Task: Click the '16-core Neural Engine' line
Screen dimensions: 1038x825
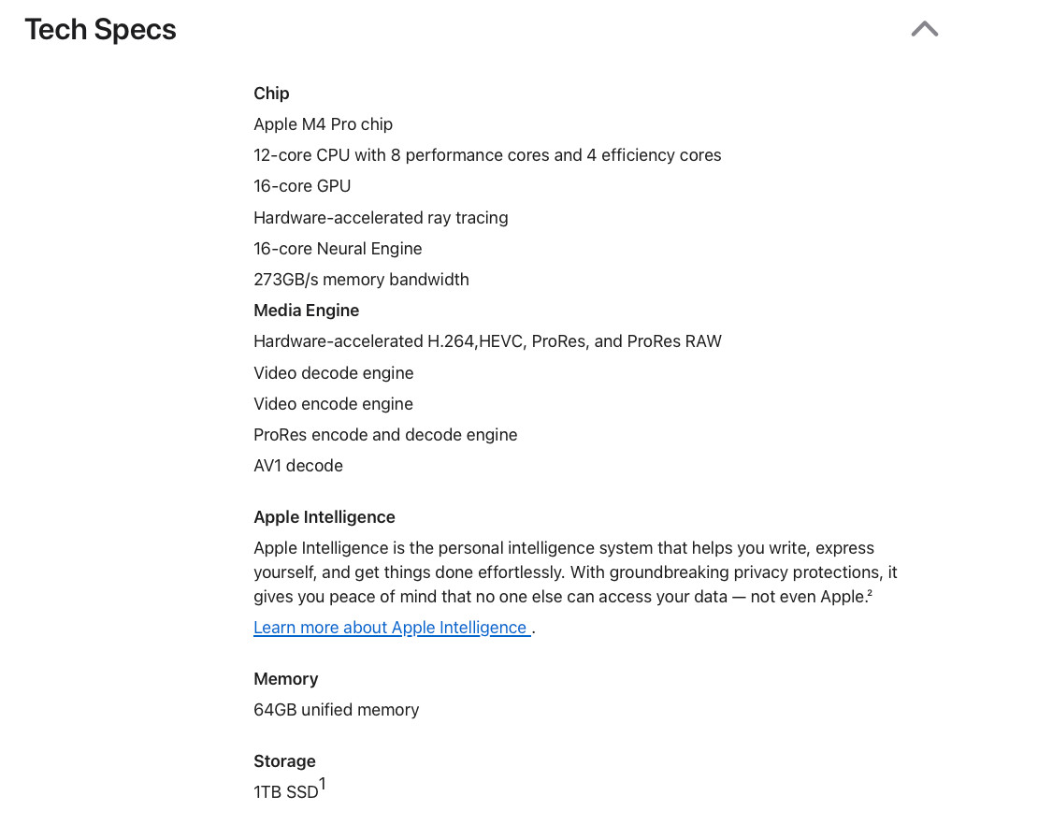Action: tap(338, 249)
